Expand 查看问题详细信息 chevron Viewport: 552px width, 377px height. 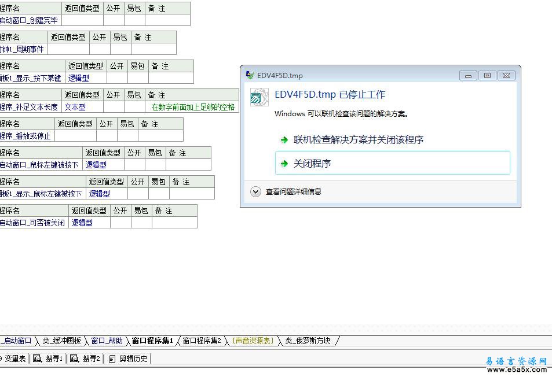(x=255, y=191)
